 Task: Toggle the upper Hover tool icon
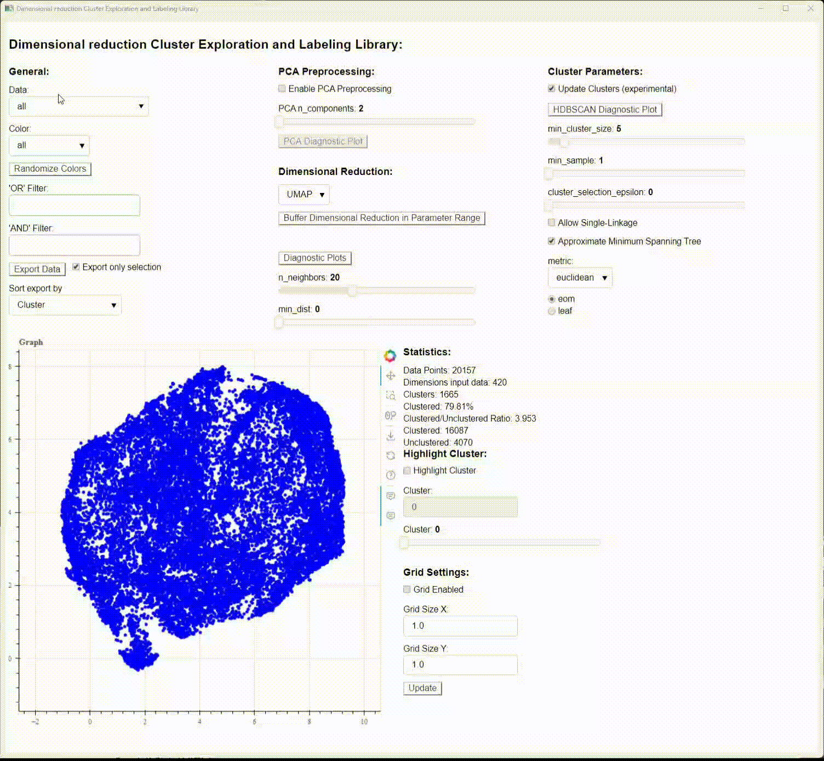391,496
